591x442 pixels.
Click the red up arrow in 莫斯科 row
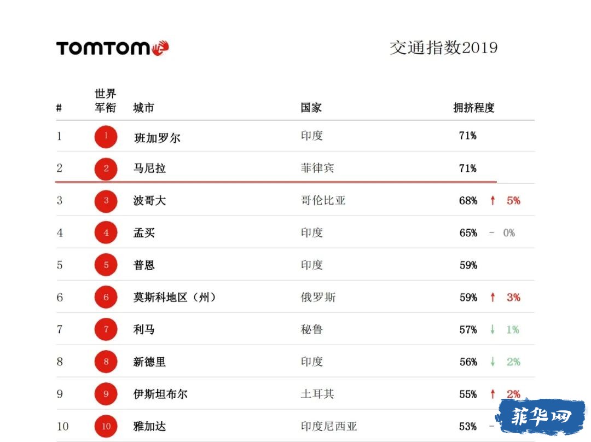click(493, 297)
